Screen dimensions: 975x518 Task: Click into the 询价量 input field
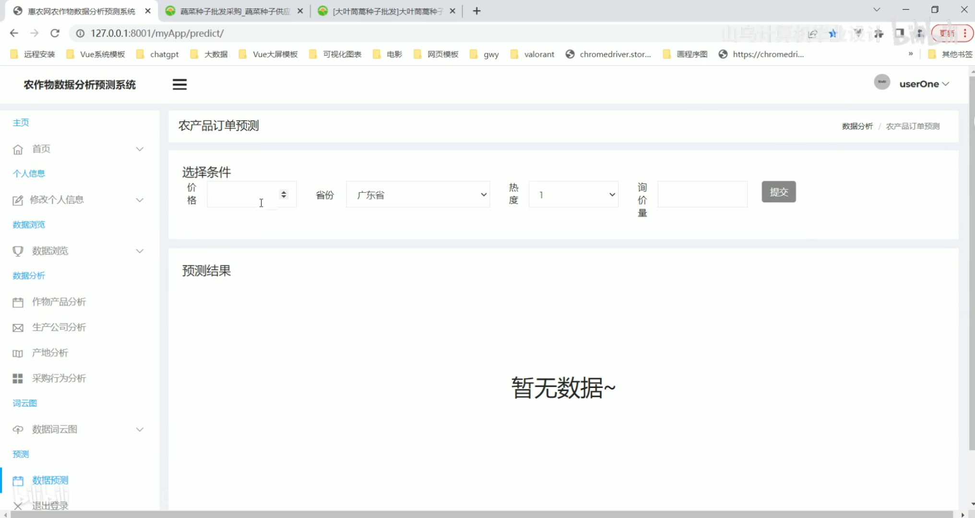click(702, 195)
